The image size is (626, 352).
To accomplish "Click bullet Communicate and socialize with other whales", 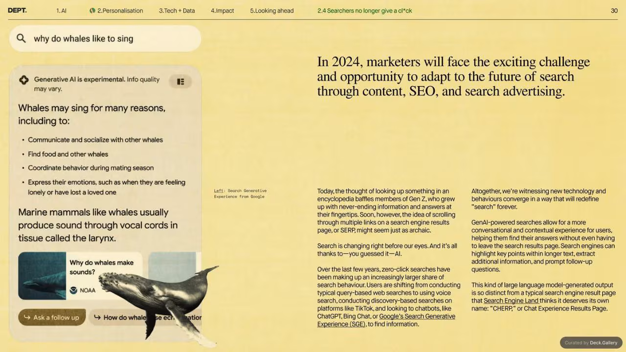I will point(95,140).
